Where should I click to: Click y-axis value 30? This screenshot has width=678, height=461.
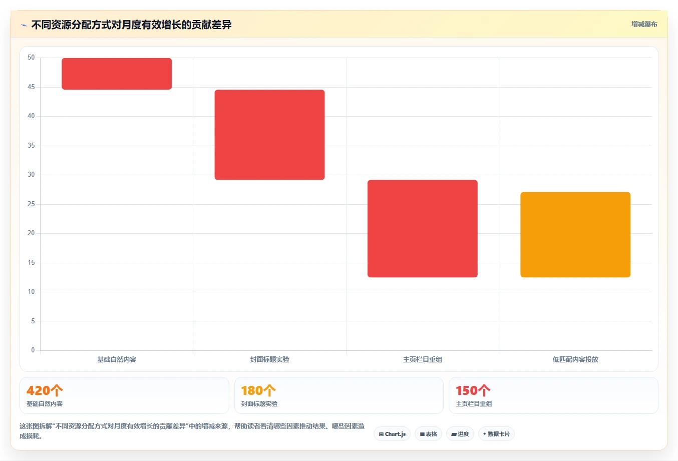[31, 175]
